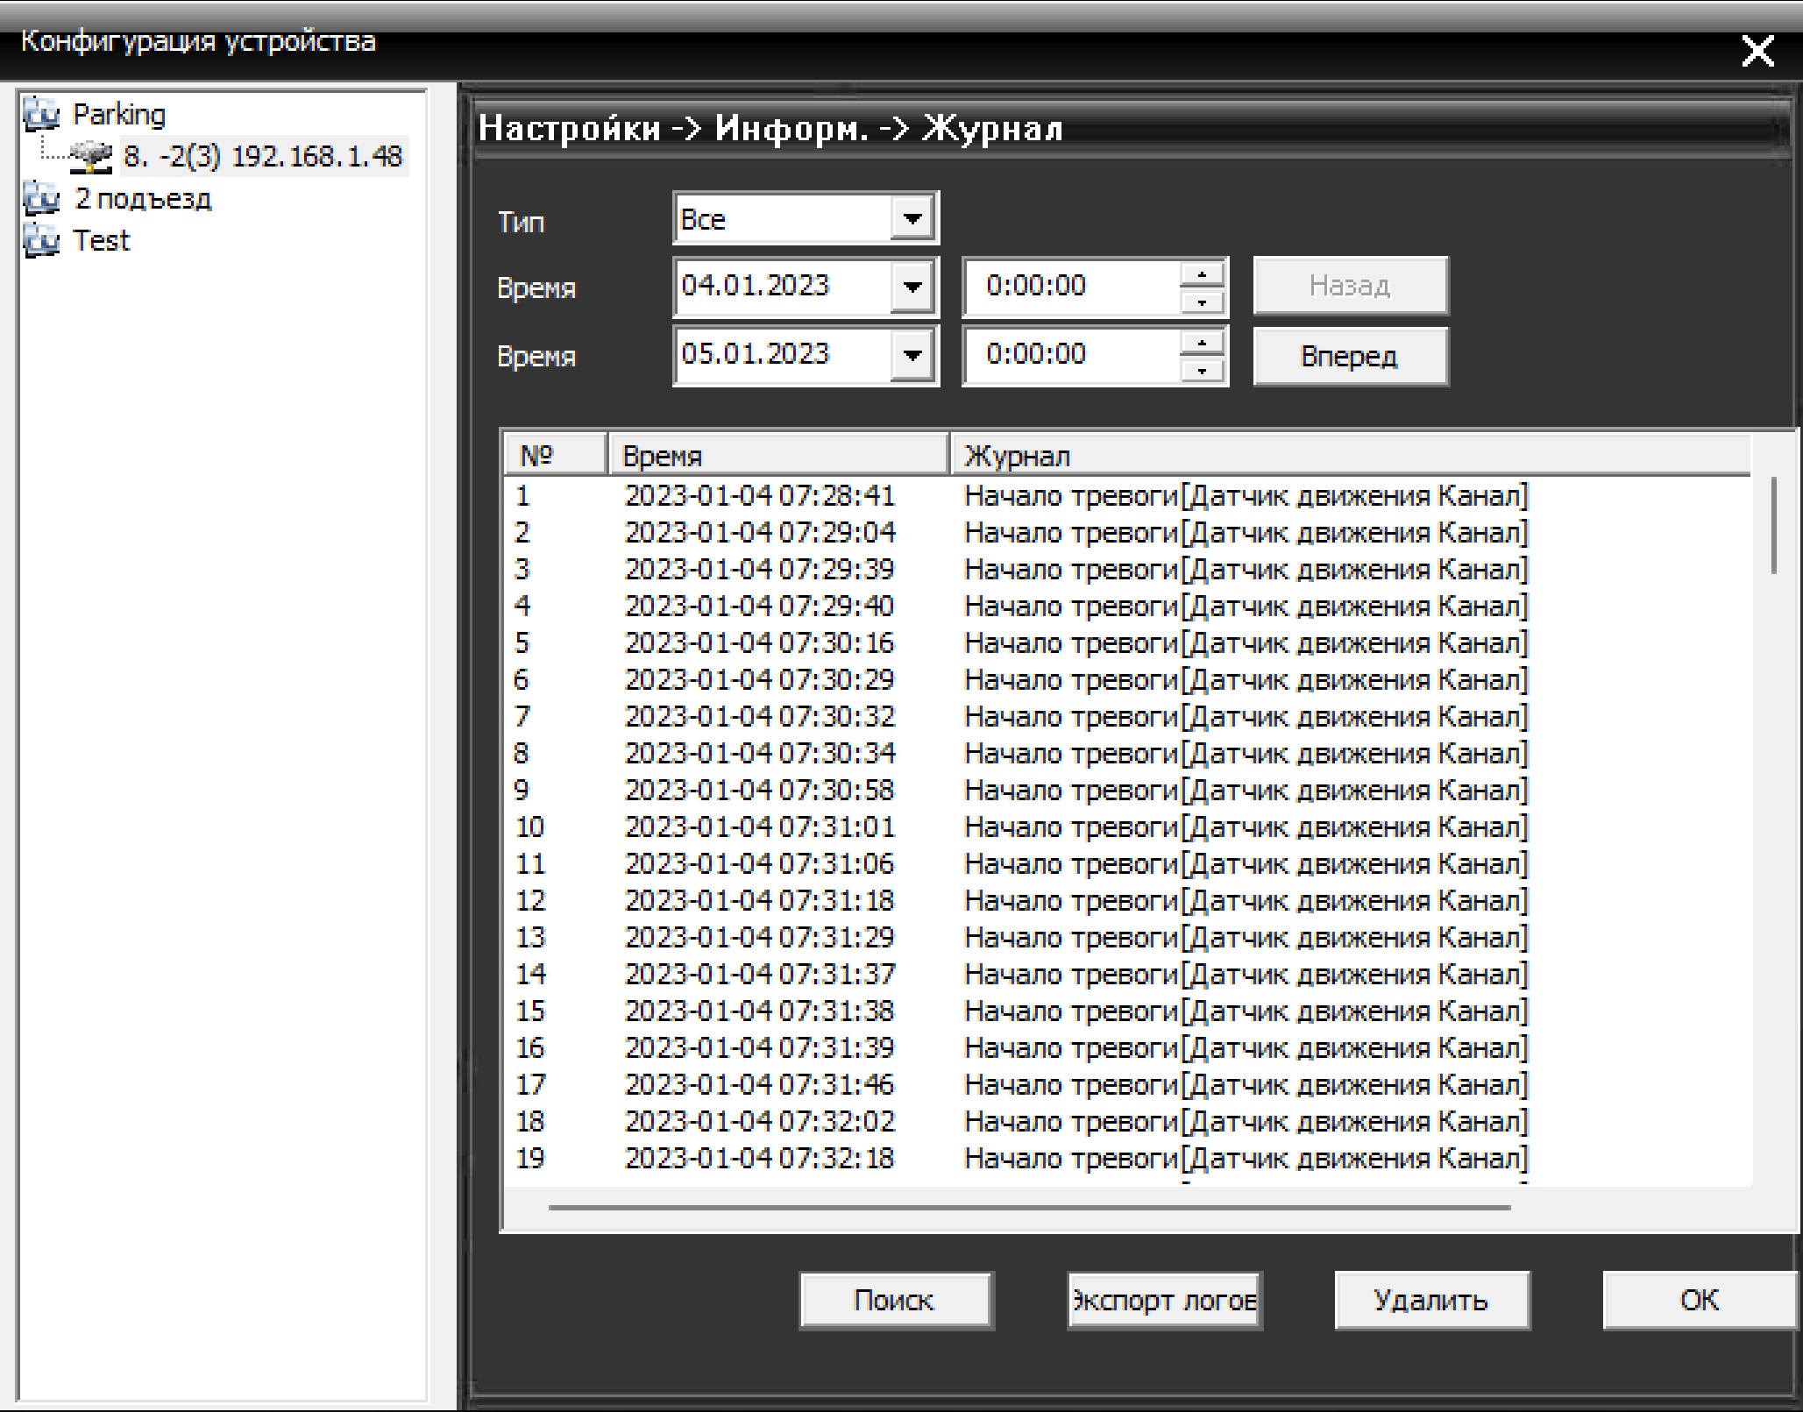Click the Parking group folder icon
The image size is (1803, 1412).
pos(40,114)
